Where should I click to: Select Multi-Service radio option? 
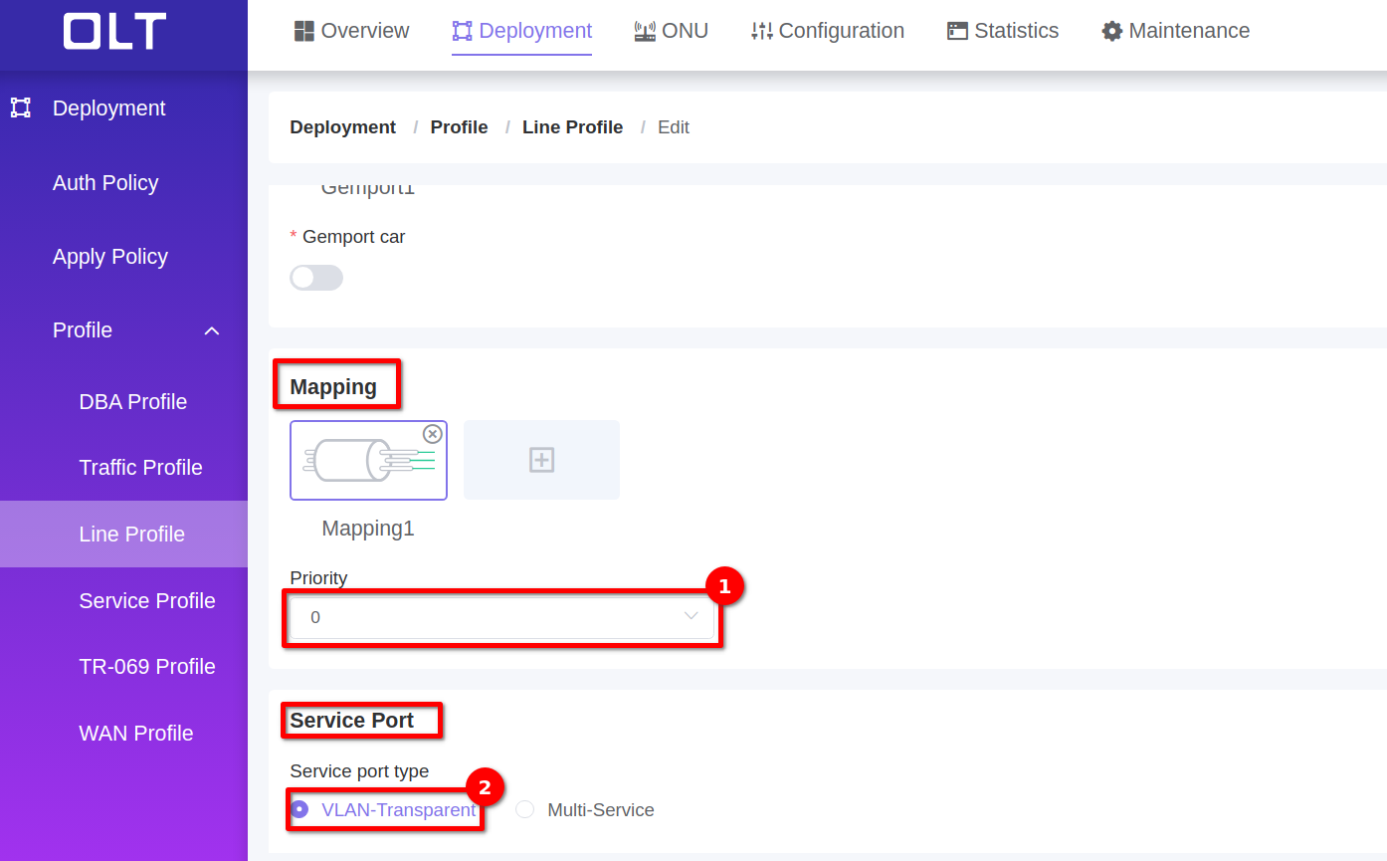(525, 809)
